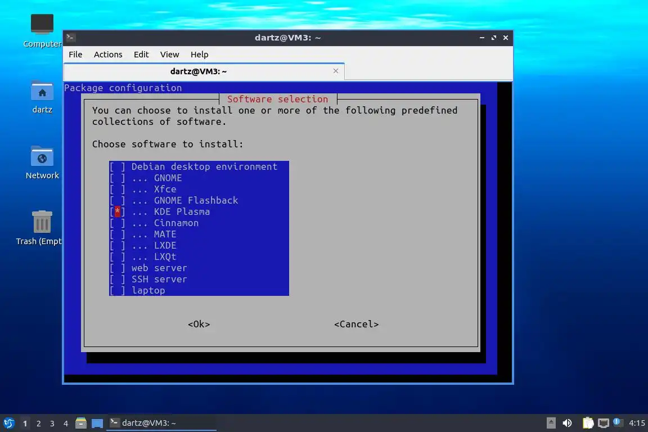Toggle the LXDE checkbox
Viewport: 648px width, 432px height.
118,246
